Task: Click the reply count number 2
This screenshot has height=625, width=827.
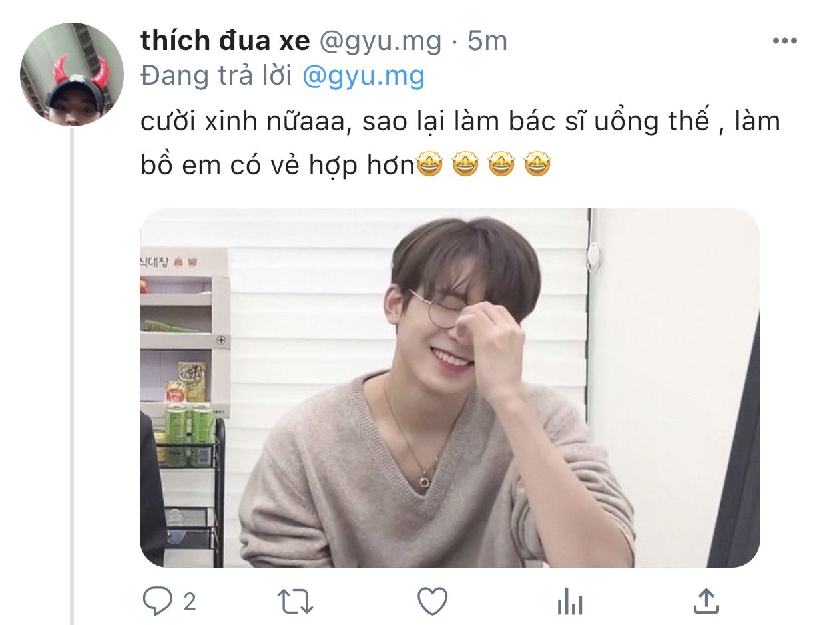Action: click(190, 602)
